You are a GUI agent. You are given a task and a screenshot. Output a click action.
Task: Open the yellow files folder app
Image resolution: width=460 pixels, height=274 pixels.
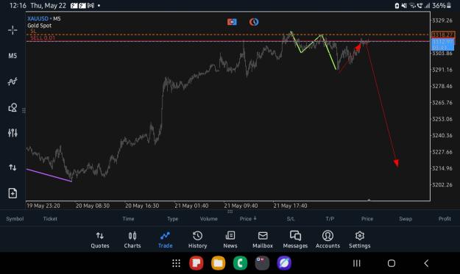coord(219,263)
